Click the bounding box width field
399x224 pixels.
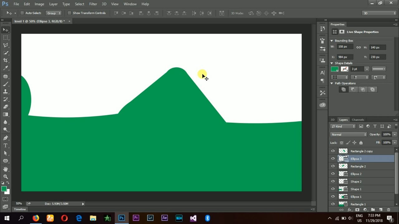(345, 47)
